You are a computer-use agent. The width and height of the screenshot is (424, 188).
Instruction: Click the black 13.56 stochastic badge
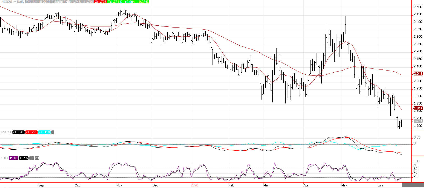point(24,158)
